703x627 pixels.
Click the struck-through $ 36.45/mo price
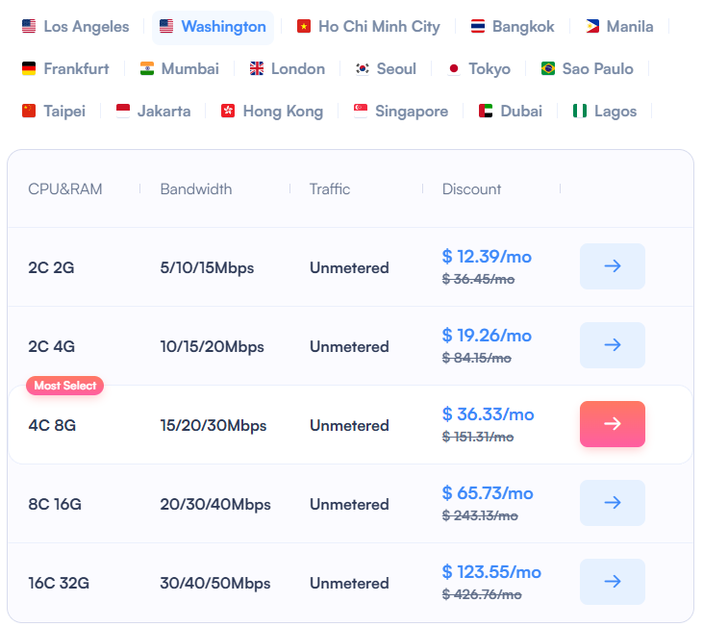coord(478,279)
